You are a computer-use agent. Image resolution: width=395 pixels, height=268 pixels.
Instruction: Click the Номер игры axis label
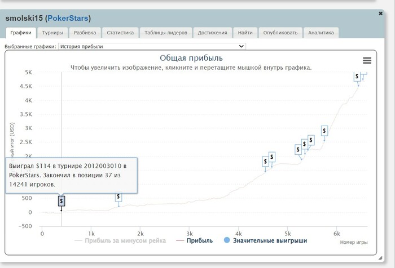pos(354,242)
